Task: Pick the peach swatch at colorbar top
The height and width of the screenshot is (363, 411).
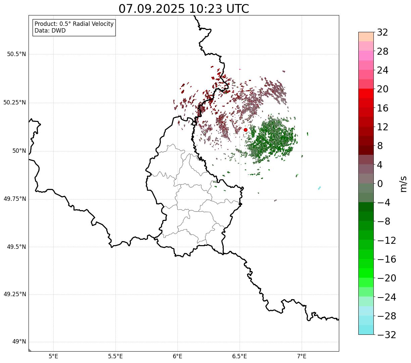Action: 366,37
